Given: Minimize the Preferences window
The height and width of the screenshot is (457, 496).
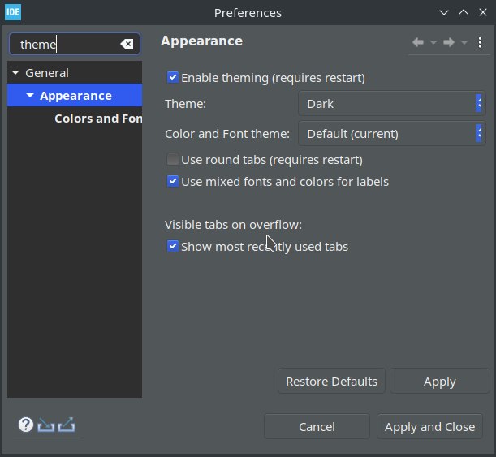Looking at the screenshot, I should 444,13.
